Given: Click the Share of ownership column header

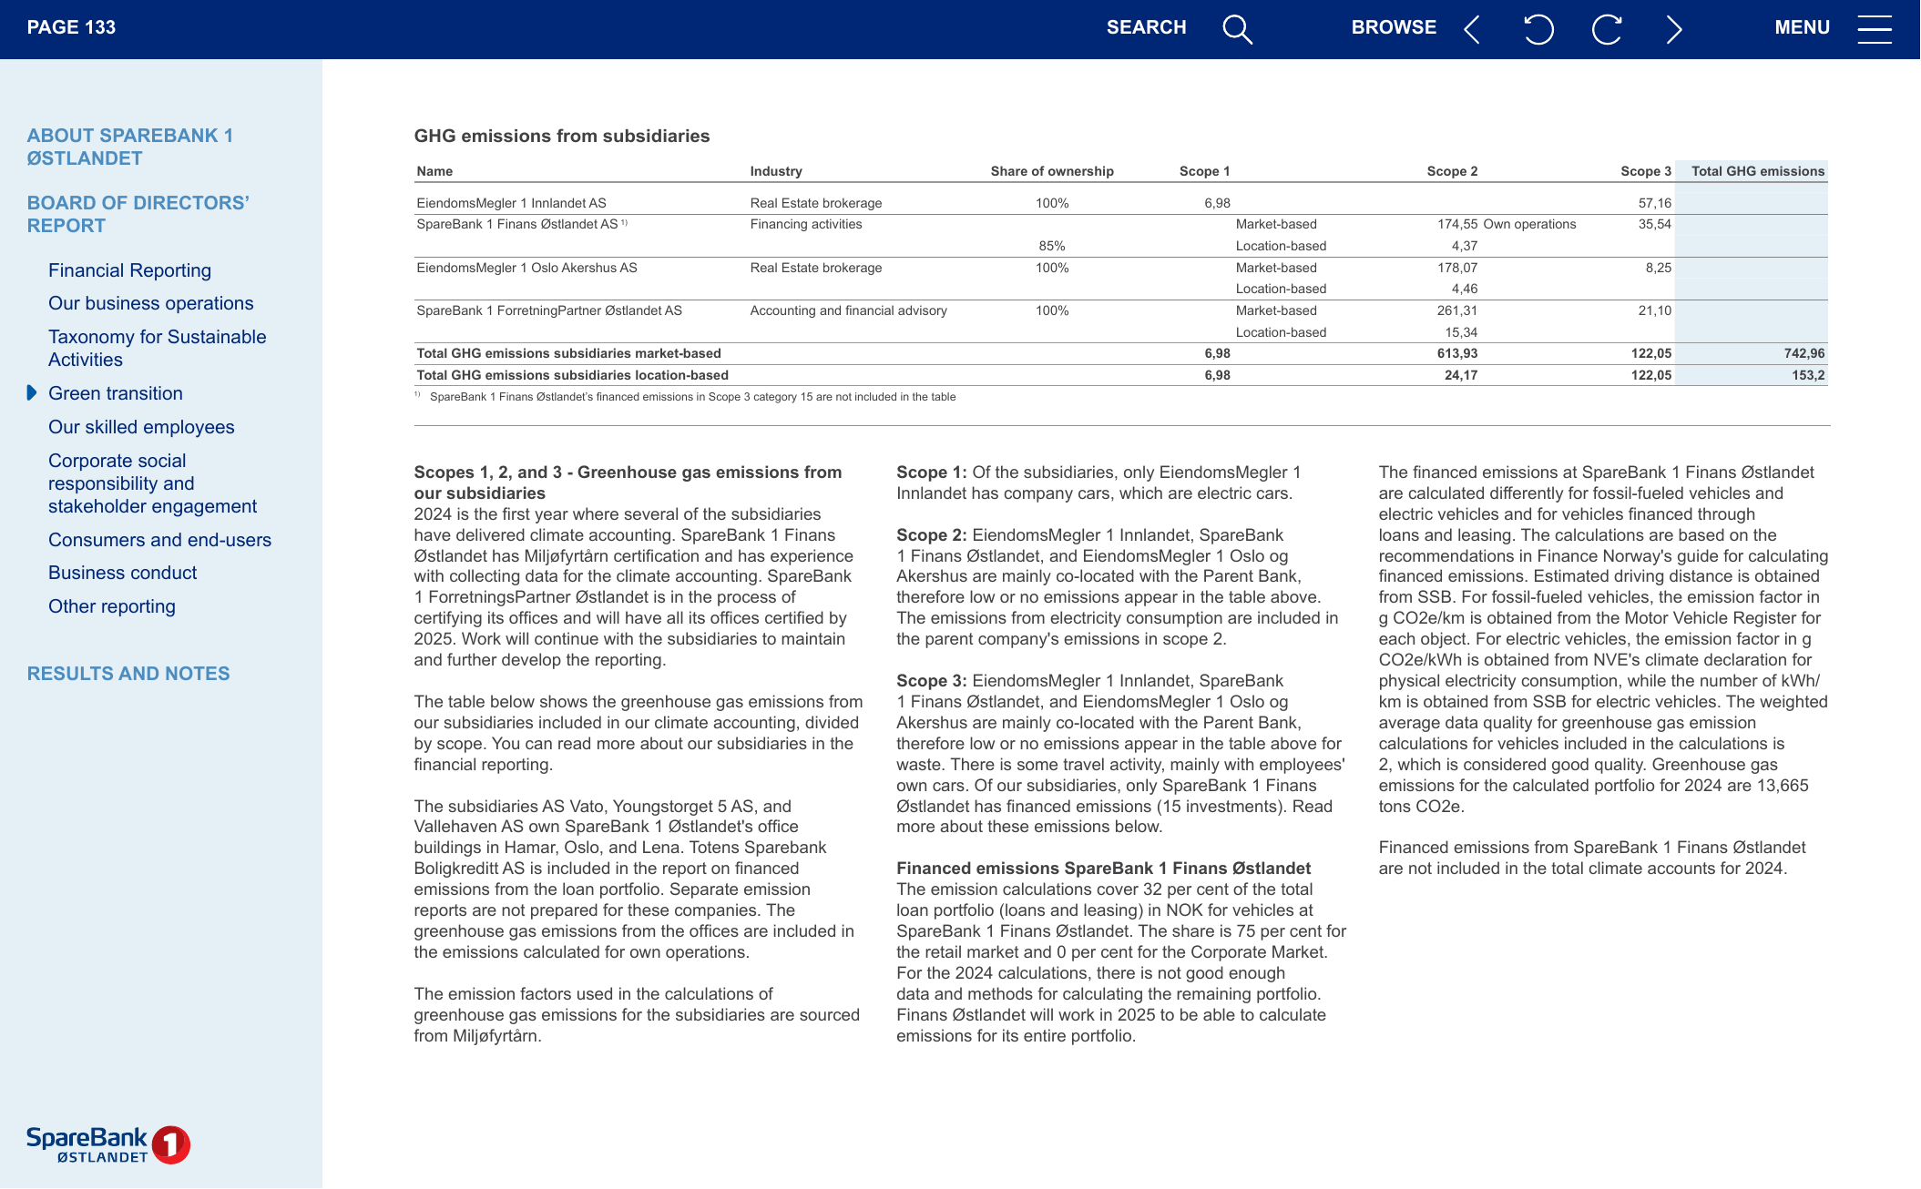Looking at the screenshot, I should point(1052,171).
